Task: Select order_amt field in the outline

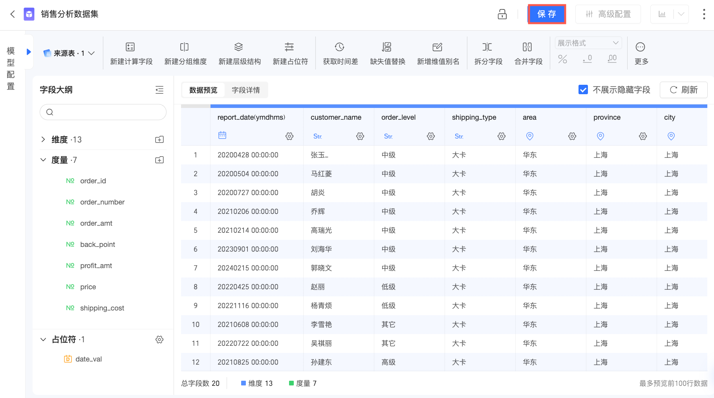Action: point(96,223)
